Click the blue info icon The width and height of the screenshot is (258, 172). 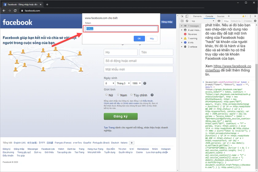tap(185, 42)
